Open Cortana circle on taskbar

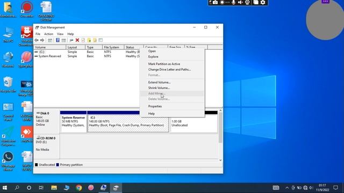[x=29, y=188]
